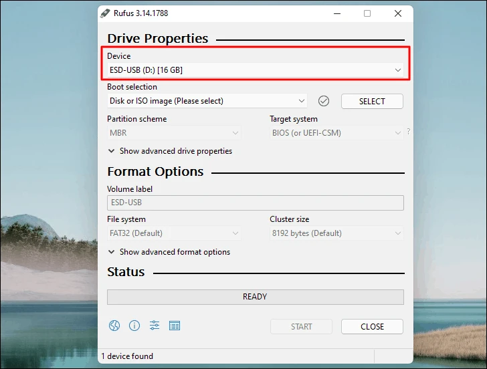Show the log window icon
Image resolution: width=487 pixels, height=369 pixels.
point(174,326)
